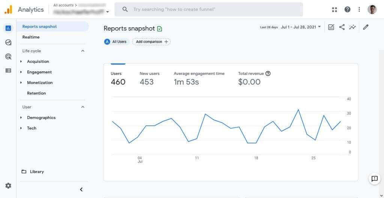Select the Retention report

point(36,93)
